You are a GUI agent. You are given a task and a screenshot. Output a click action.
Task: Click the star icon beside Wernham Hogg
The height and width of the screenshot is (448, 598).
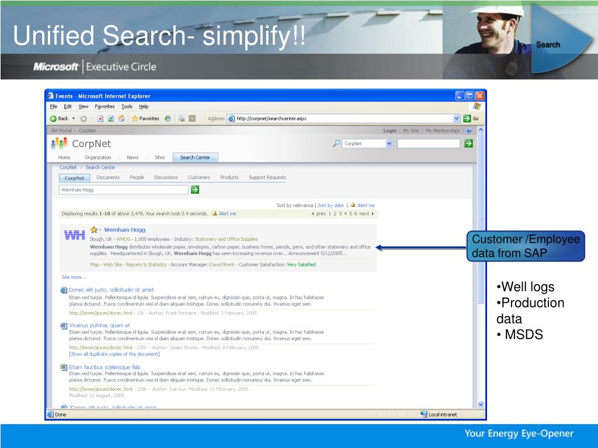click(x=94, y=229)
